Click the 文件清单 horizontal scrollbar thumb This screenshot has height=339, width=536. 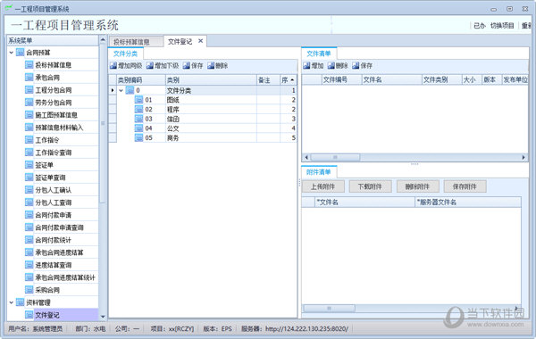(x=335, y=157)
